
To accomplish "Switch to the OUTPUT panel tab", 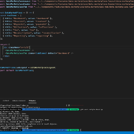I will pos(6,101).
